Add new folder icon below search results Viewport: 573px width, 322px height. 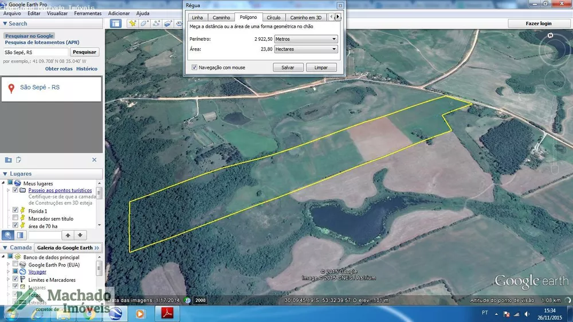(8, 160)
